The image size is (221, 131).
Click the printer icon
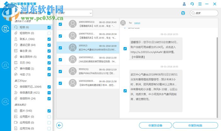pos(183,13)
